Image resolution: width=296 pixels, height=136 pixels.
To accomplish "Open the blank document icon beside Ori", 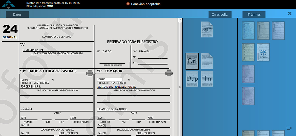I will [x=207, y=61].
